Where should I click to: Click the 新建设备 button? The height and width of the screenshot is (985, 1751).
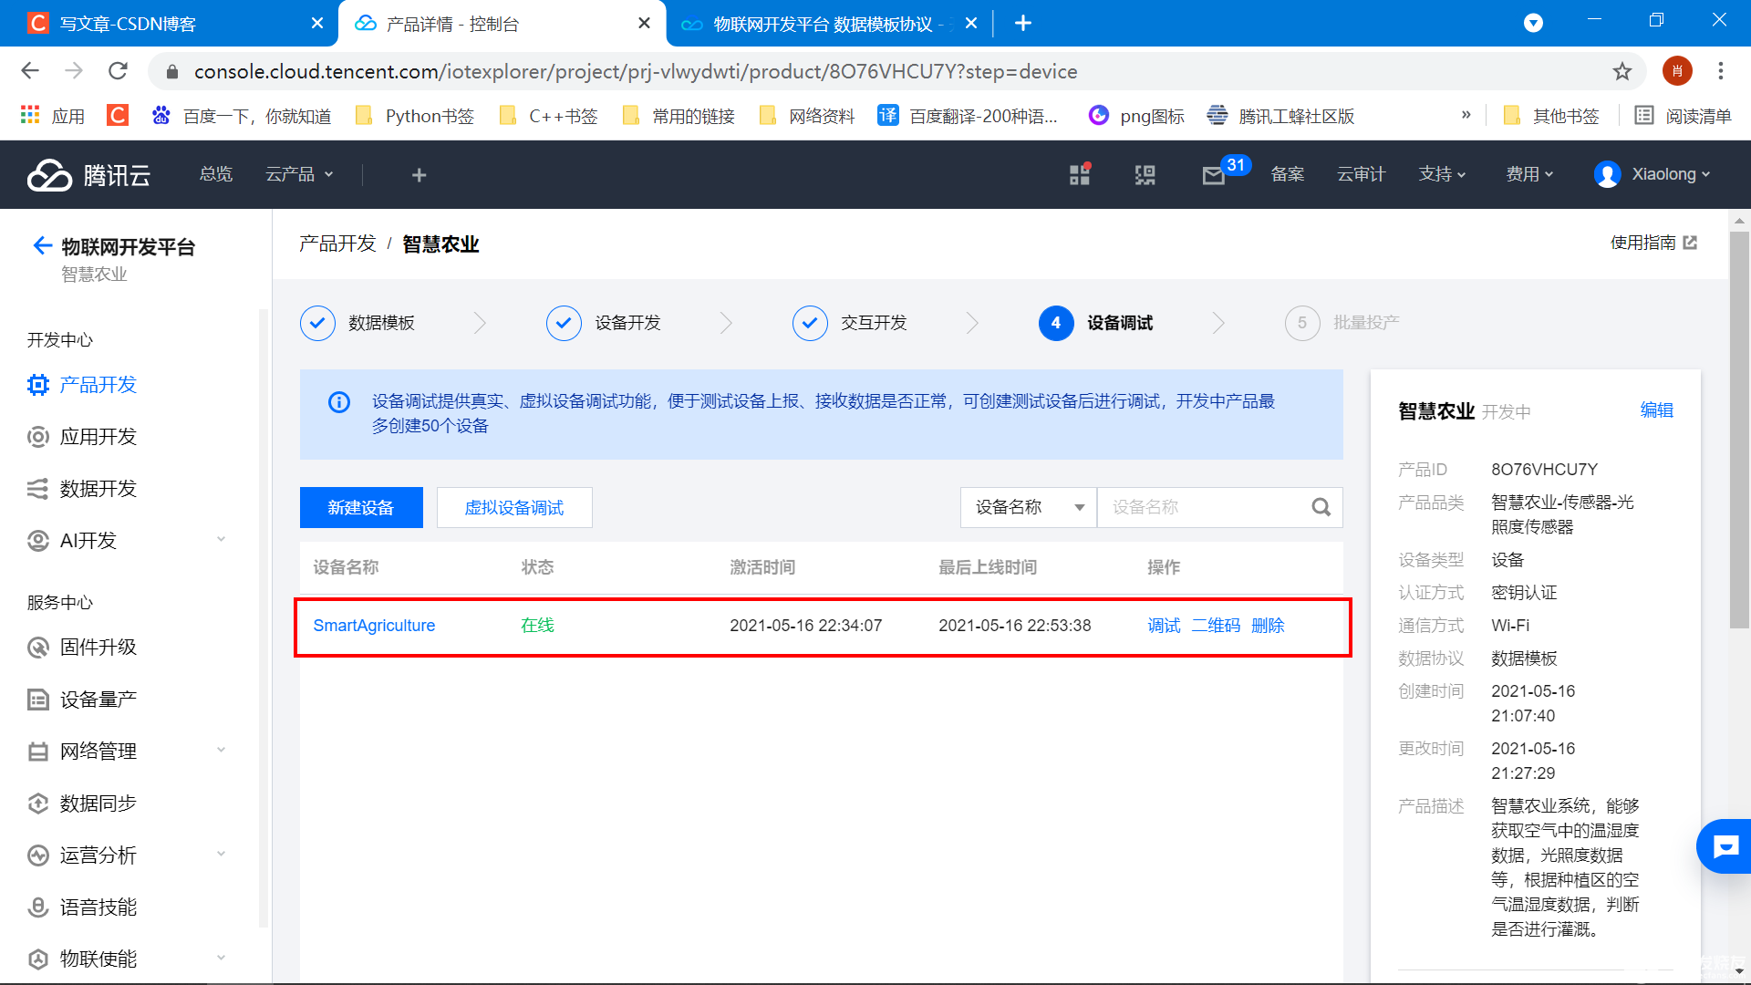(x=361, y=507)
